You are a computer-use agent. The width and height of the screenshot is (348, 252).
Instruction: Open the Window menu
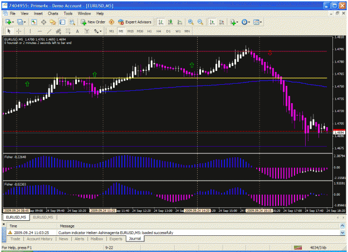coord(84,13)
